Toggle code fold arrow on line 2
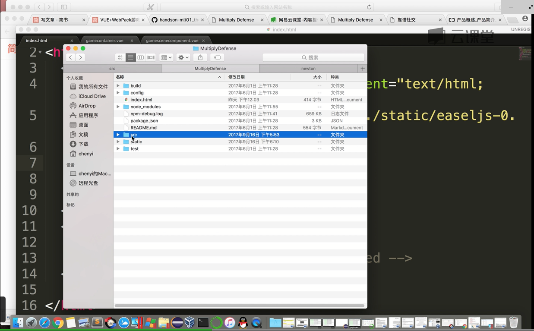 [40, 52]
